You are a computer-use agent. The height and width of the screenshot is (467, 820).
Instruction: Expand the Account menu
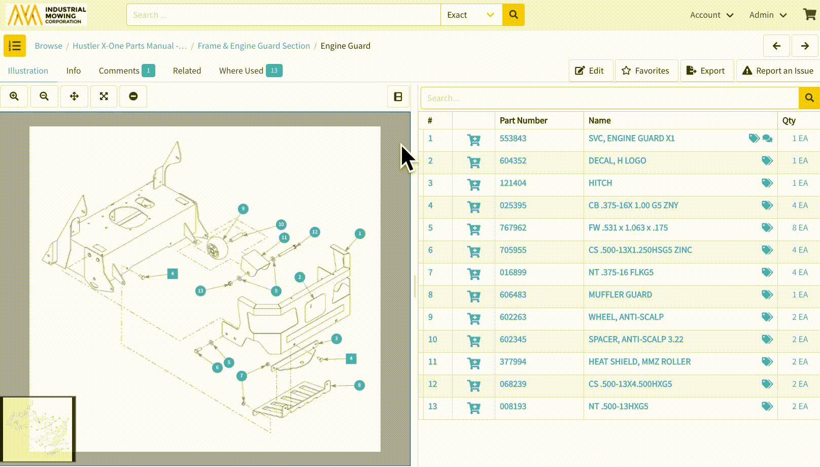tap(711, 15)
